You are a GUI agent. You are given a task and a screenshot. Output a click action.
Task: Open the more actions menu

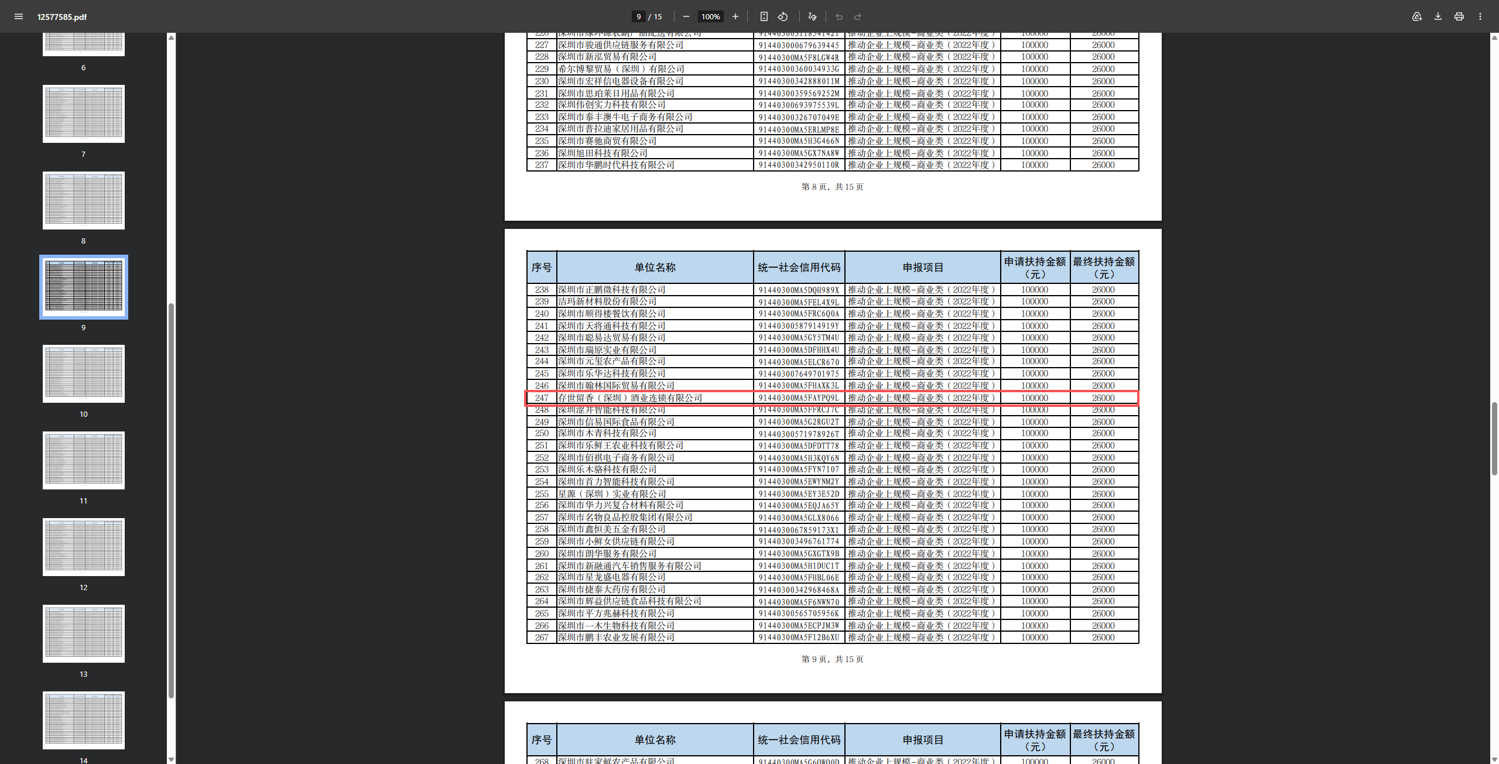click(x=1480, y=16)
